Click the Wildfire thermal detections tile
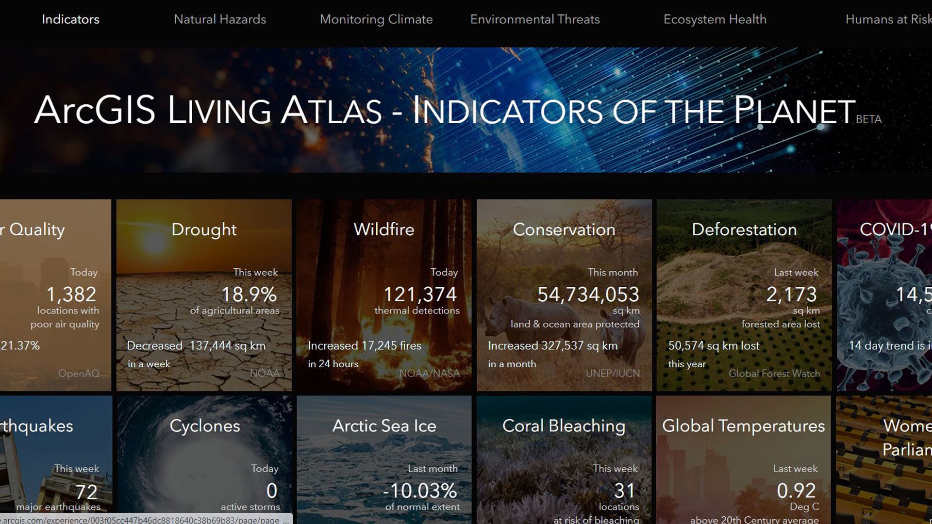 [x=383, y=295]
